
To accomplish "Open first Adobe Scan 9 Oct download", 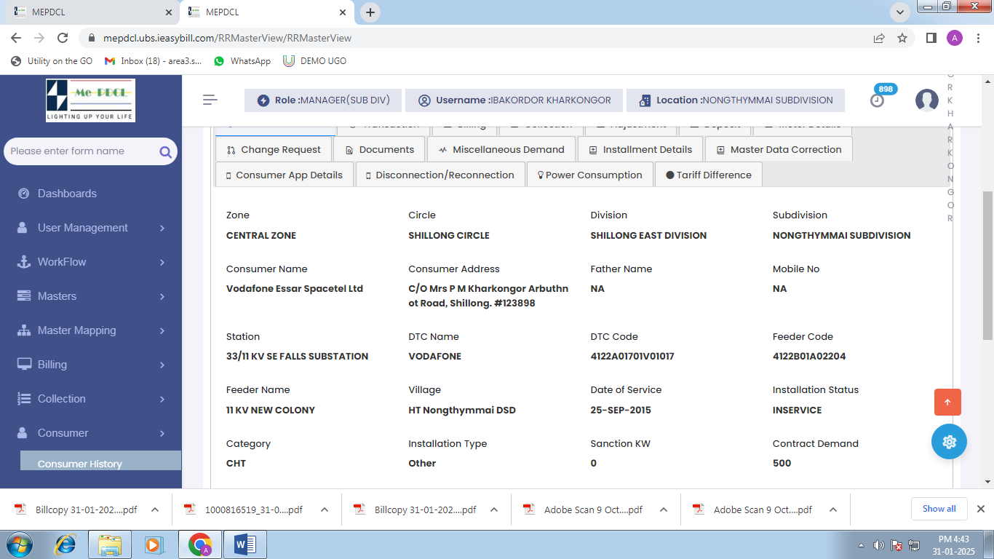I will click(583, 510).
